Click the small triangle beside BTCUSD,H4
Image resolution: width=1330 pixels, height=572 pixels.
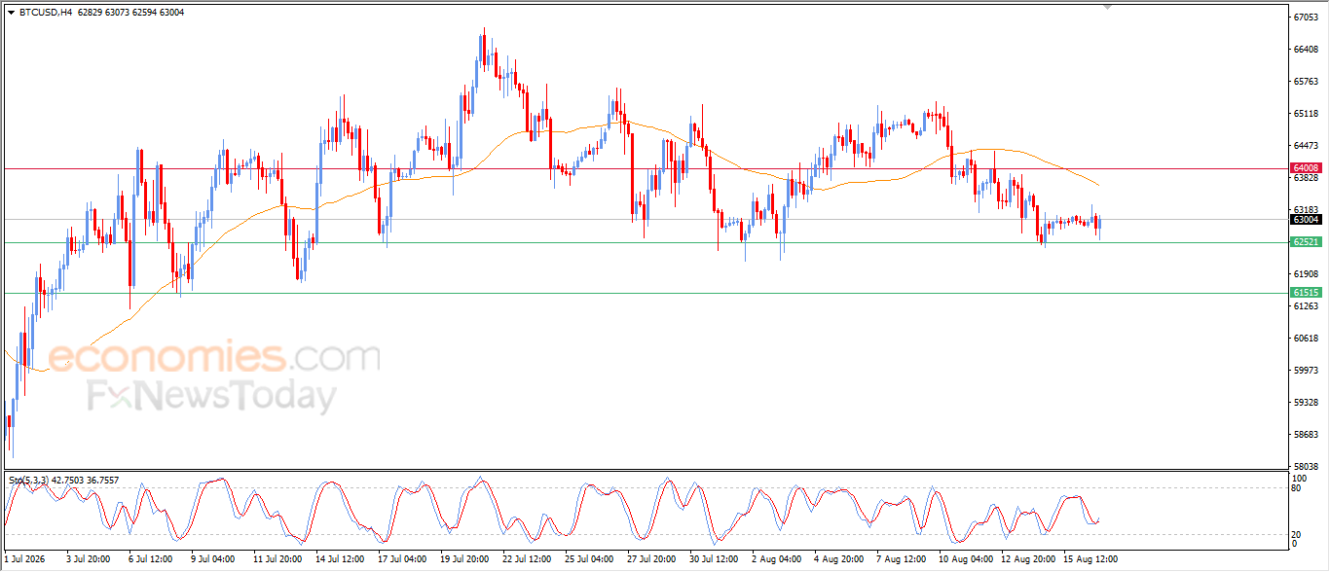pos(11,13)
